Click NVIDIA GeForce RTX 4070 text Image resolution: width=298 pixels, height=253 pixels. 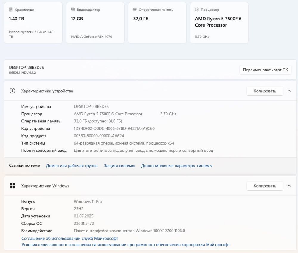91,36
